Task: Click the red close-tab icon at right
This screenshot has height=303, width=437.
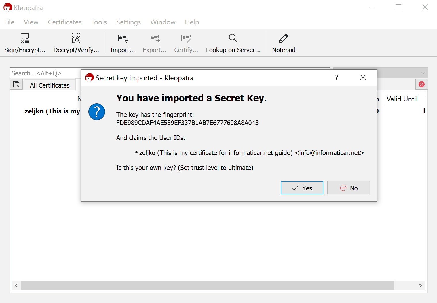Action: [422, 84]
